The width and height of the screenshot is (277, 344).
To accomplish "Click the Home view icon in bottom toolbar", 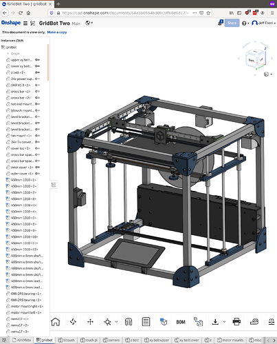I will pyautogui.click(x=56, y=322).
